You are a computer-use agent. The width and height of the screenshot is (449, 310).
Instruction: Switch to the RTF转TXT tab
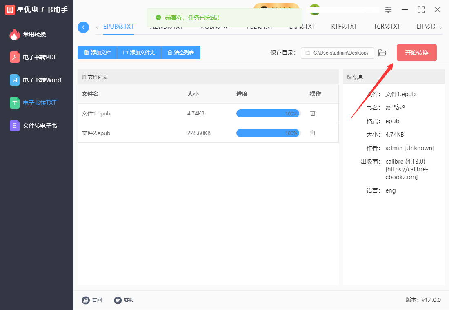pyautogui.click(x=344, y=27)
